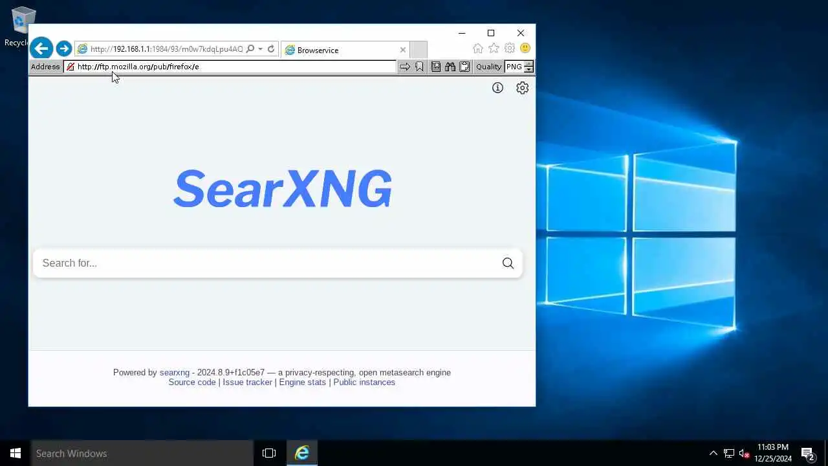
Task: Click the Quality stepper arrows
Action: coord(529,67)
